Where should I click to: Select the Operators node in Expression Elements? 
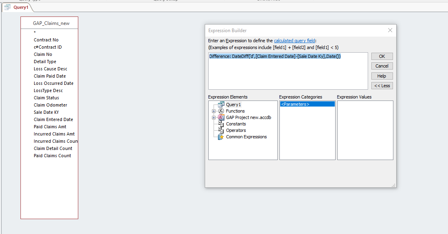[x=236, y=130]
